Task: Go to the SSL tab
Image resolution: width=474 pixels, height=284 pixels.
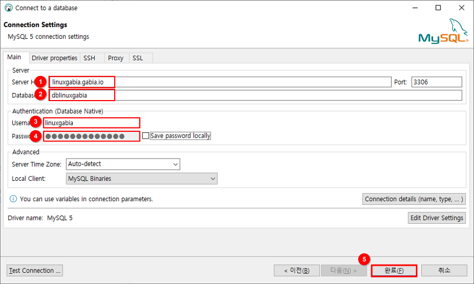Action: tap(138, 58)
